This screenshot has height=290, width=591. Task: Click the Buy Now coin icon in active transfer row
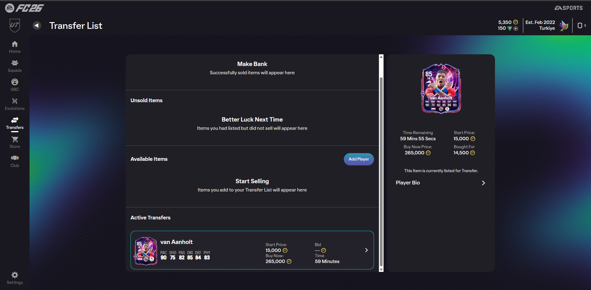[289, 261]
